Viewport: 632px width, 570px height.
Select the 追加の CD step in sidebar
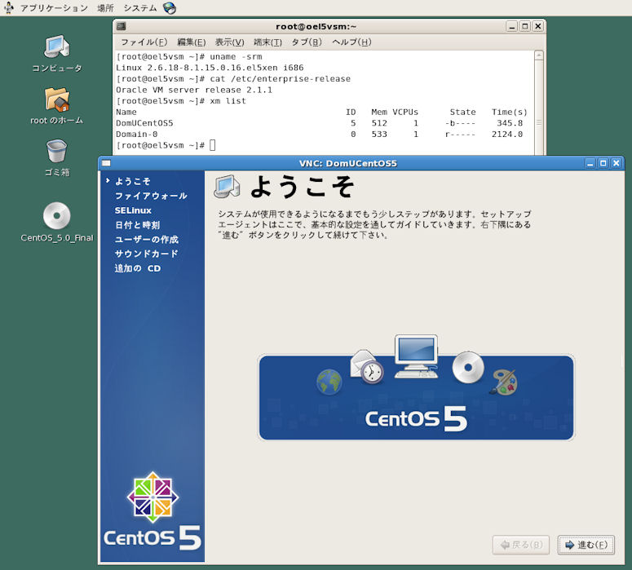point(138,268)
